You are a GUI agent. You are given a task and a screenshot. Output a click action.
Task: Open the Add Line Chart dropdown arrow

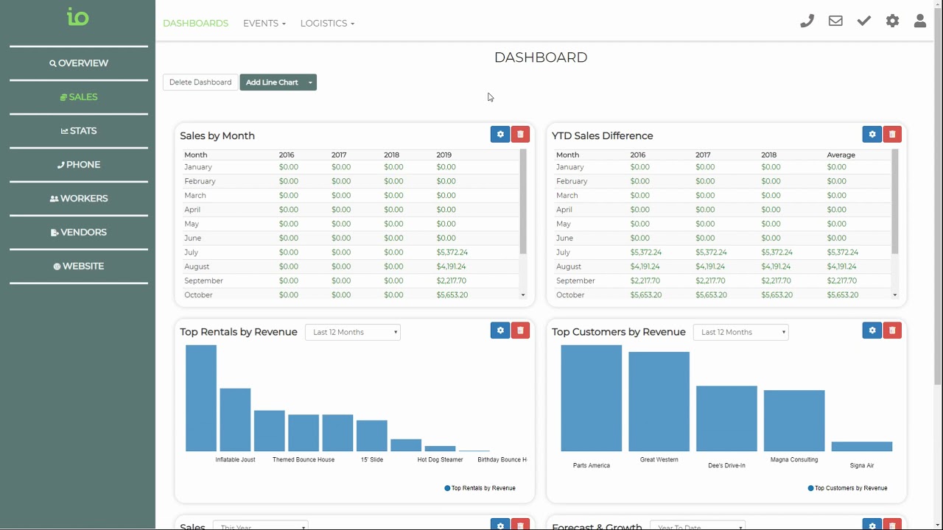(x=310, y=82)
